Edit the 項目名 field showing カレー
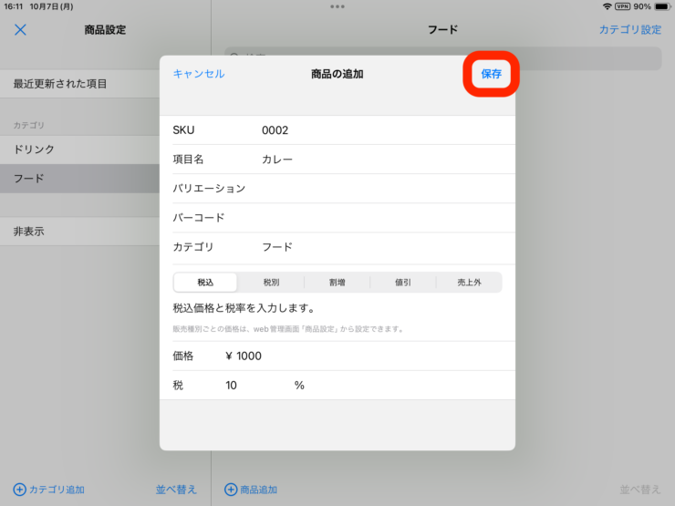Viewport: 675px width, 506px height. pyautogui.click(x=337, y=160)
